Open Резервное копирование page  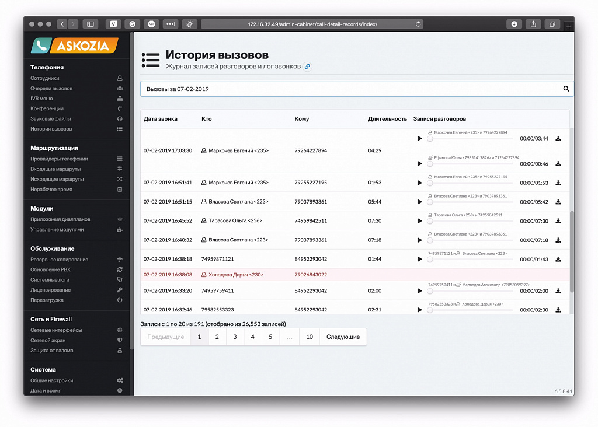(x=59, y=260)
